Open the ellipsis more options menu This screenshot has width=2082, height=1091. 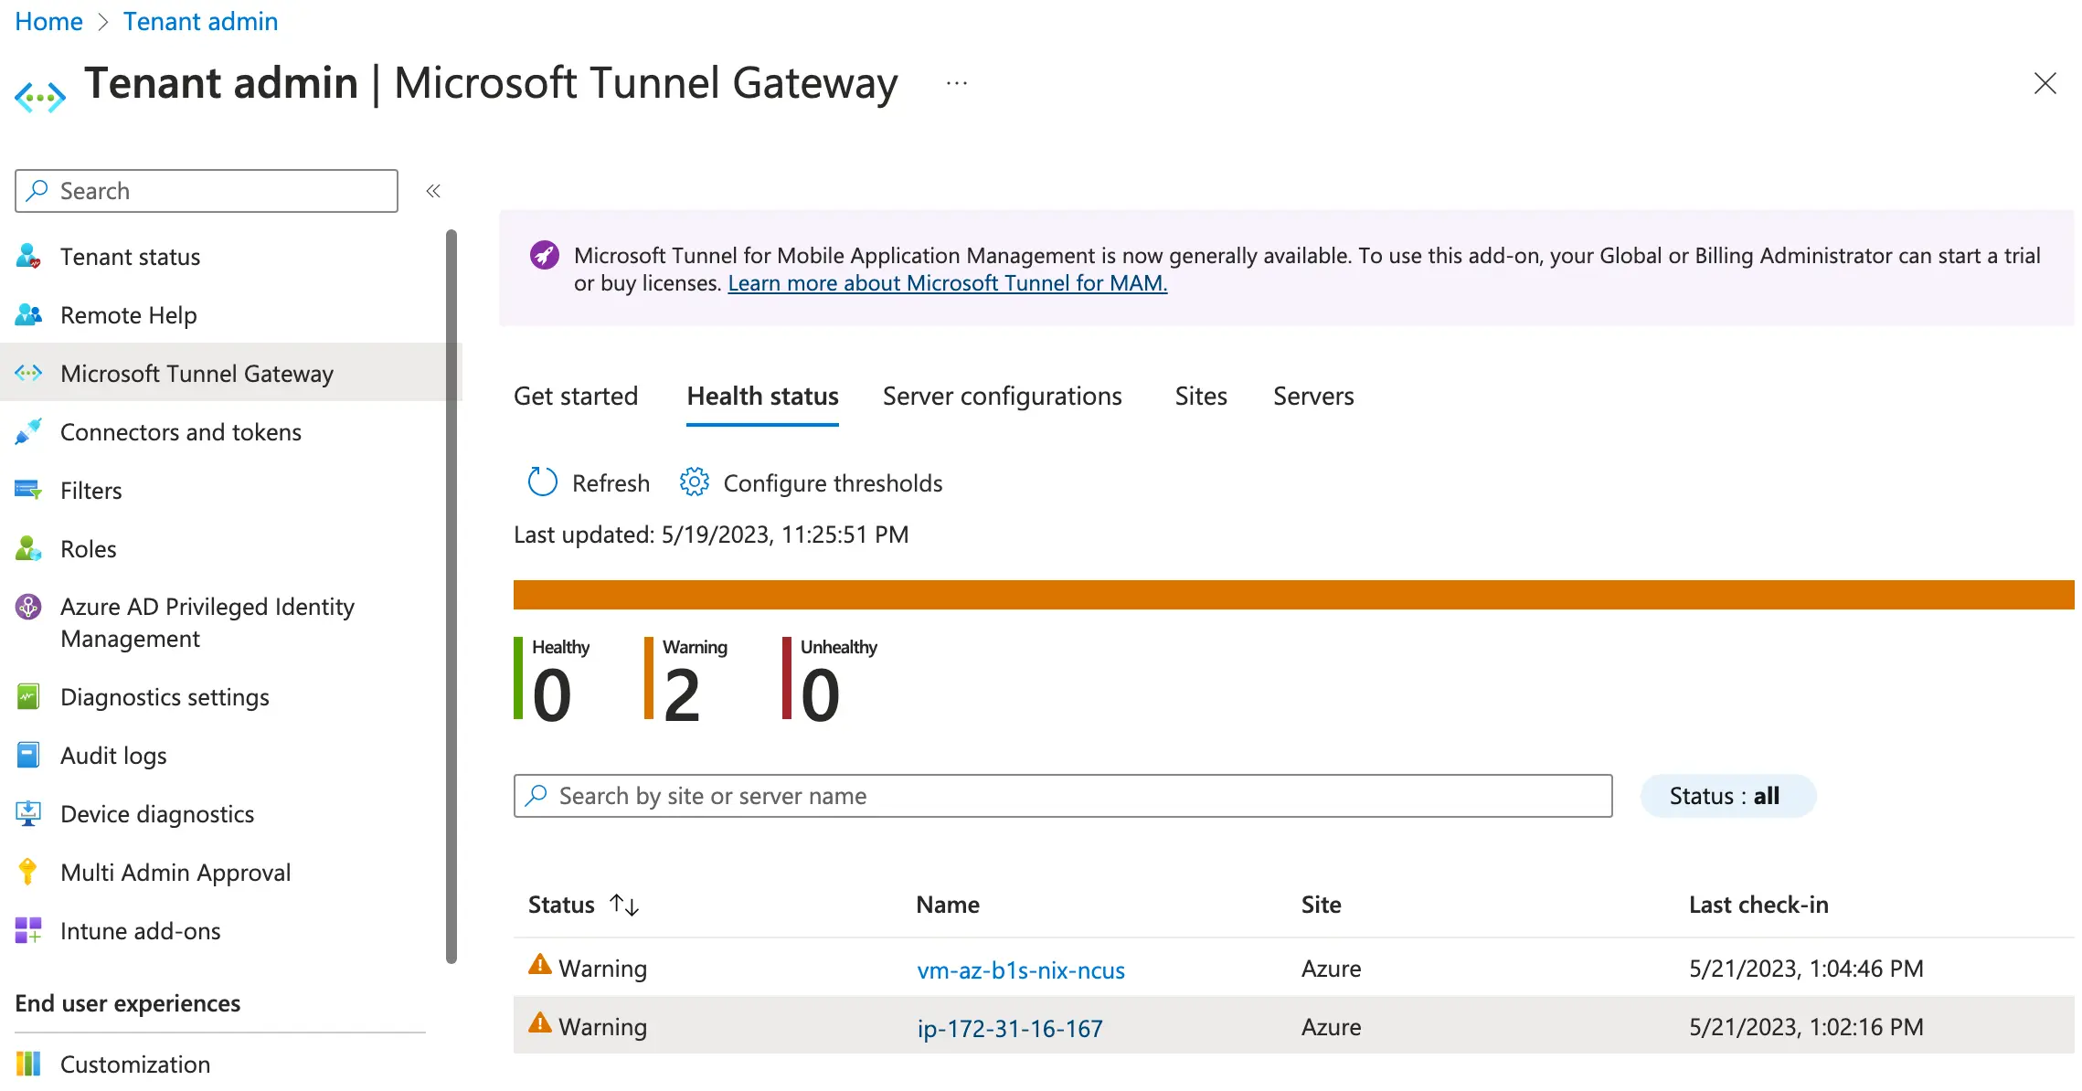(x=957, y=83)
